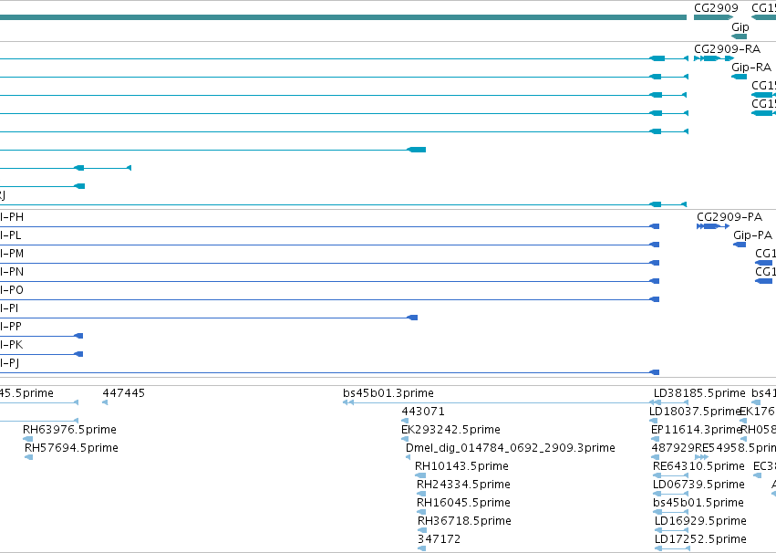Select the I-PI protein row label
This screenshot has width=776, height=553.
pos(9,308)
